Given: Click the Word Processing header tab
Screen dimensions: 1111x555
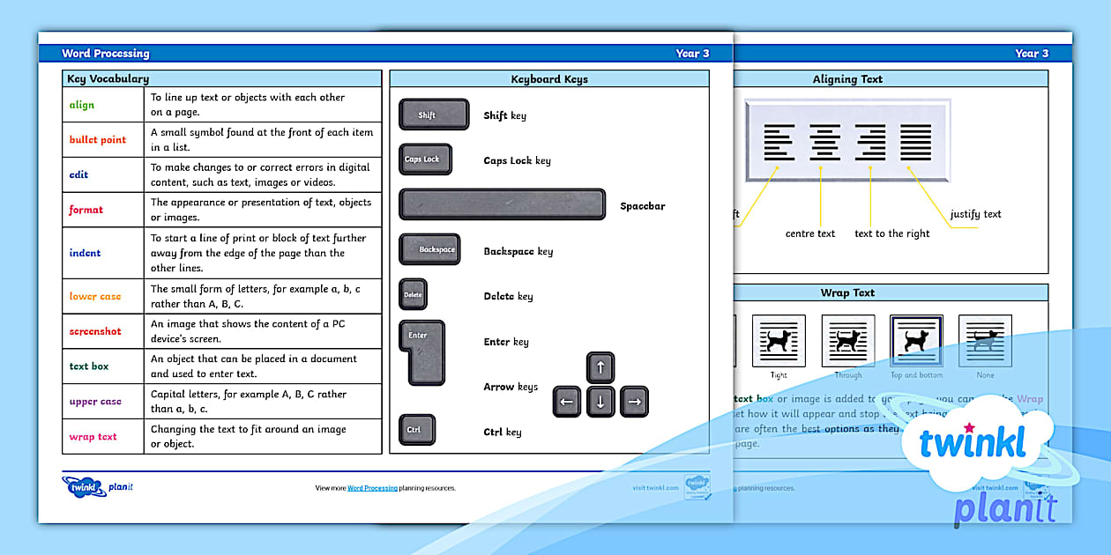Looking at the screenshot, I should tap(106, 53).
